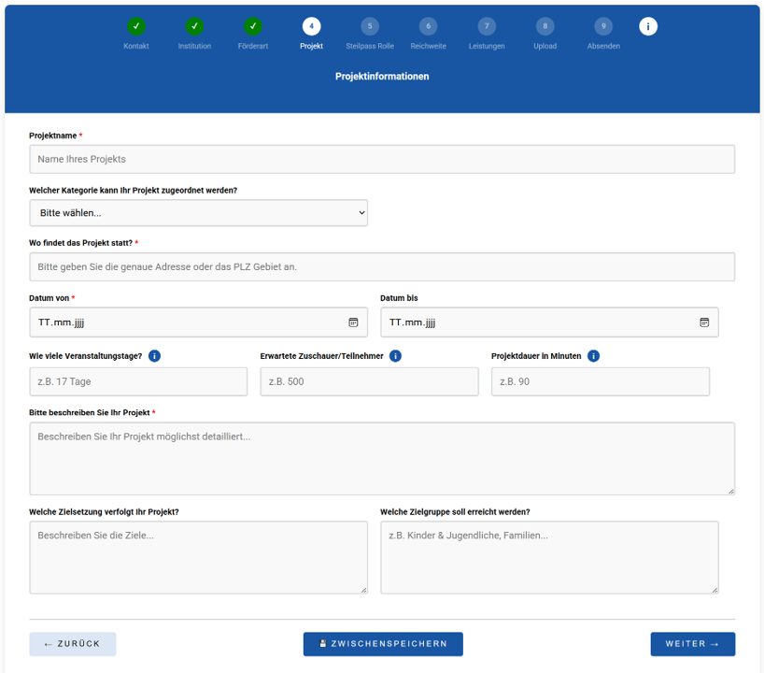Screen dimensions: 764x673
Task: Open calendar picker for Datum bis
Action: point(704,322)
